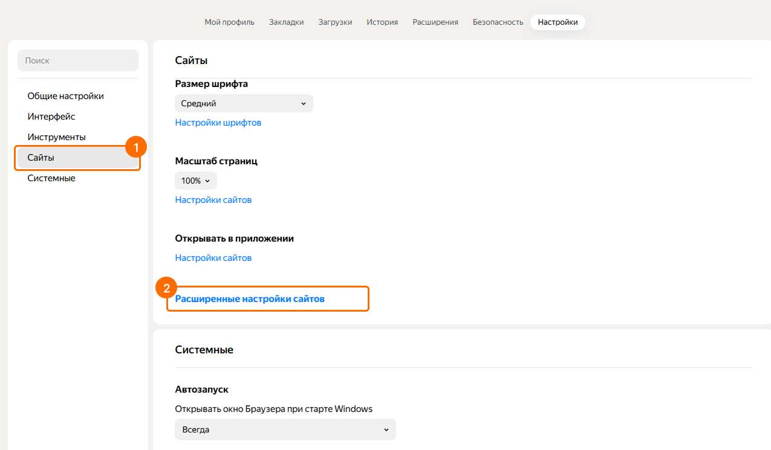
Task: Open the Интерфейс sidebar section
Action: point(51,117)
